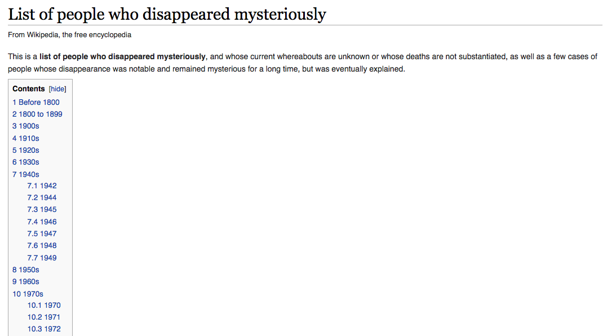Screen dimensions: 603x336
Task: Go to the '10 1970s' section
Action: pyautogui.click(x=28, y=294)
